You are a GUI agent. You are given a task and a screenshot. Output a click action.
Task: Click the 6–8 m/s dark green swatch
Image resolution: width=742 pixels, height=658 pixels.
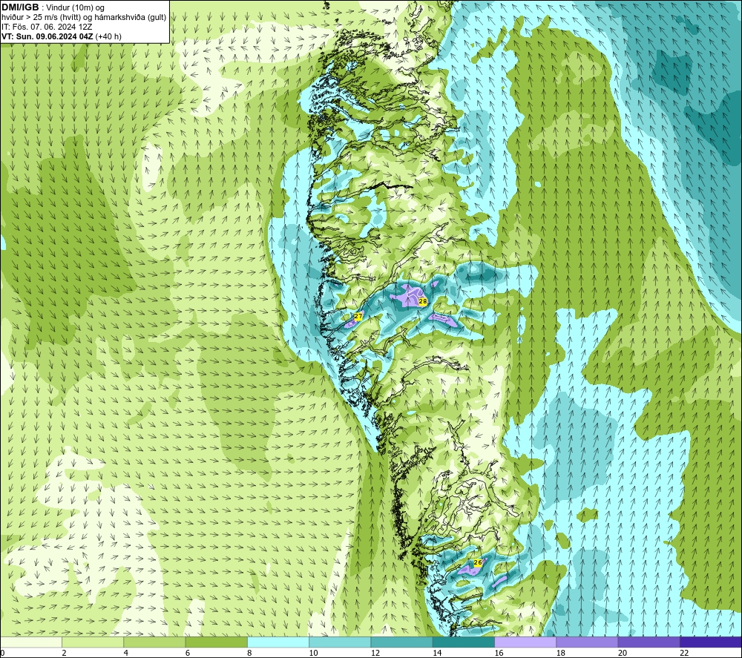[216, 642]
